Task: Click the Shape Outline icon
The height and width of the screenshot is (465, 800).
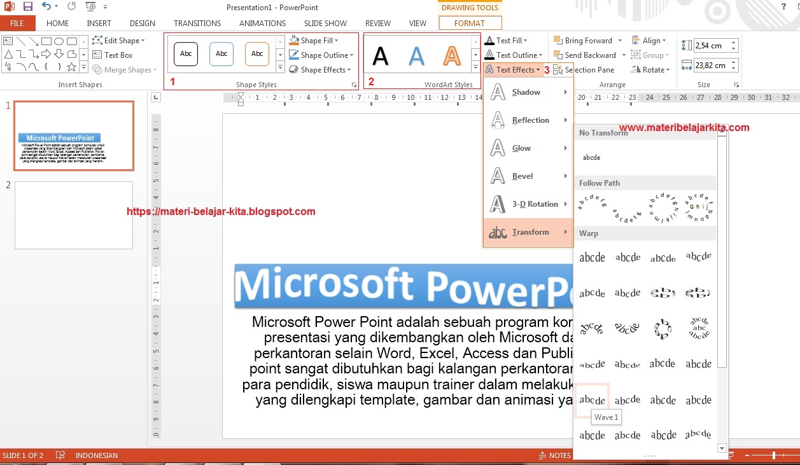Action: point(295,55)
